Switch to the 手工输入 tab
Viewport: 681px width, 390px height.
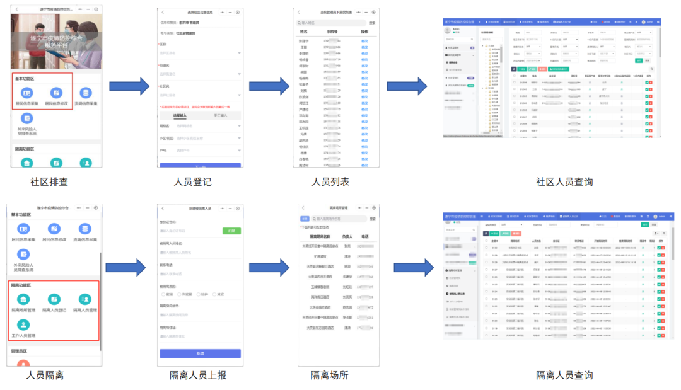point(220,115)
